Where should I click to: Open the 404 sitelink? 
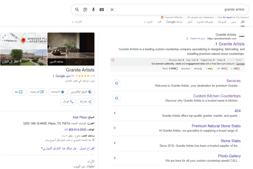tap(238, 111)
